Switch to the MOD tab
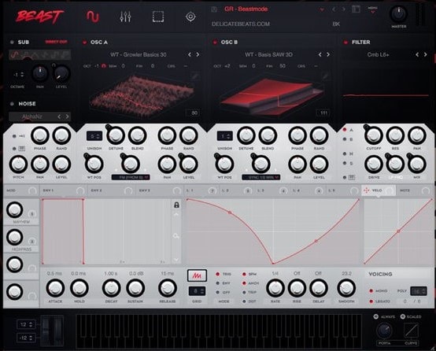Screen dimensions: 436x351 pos(21,190)
